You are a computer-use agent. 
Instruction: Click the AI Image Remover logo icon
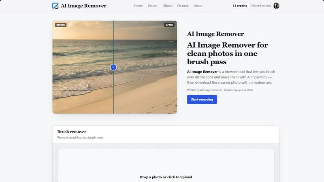coord(55,6)
